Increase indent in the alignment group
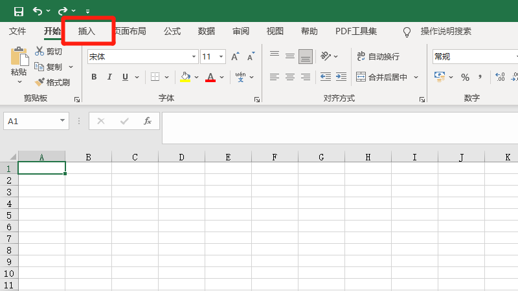Image resolution: width=518 pixels, height=291 pixels. click(x=341, y=77)
